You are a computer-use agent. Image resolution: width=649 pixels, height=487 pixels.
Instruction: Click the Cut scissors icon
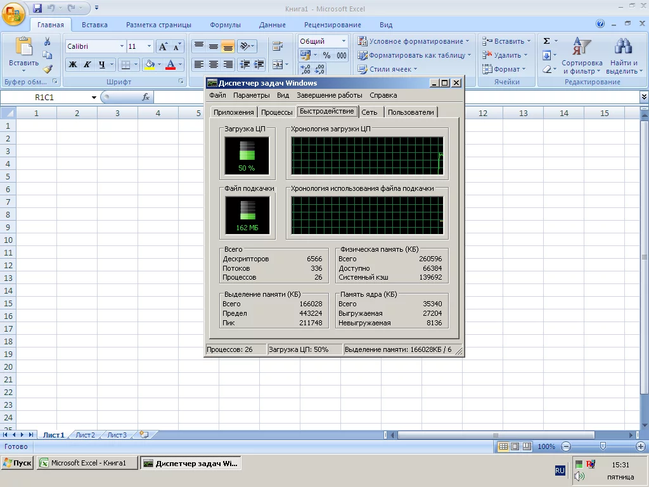pos(47,42)
